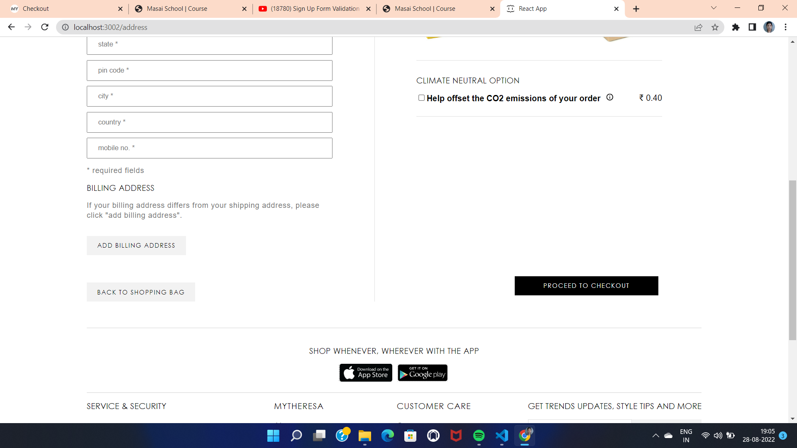Expand the country field dropdown options
The image size is (797, 448).
coord(209,122)
